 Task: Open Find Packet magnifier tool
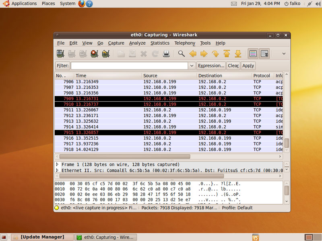pos(182,54)
